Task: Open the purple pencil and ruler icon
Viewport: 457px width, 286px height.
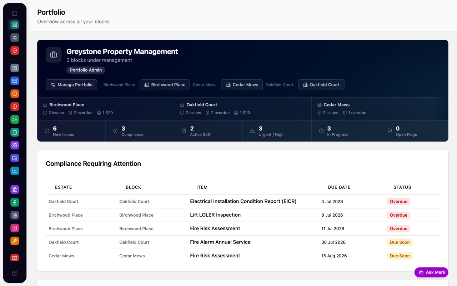Action: 15,145
